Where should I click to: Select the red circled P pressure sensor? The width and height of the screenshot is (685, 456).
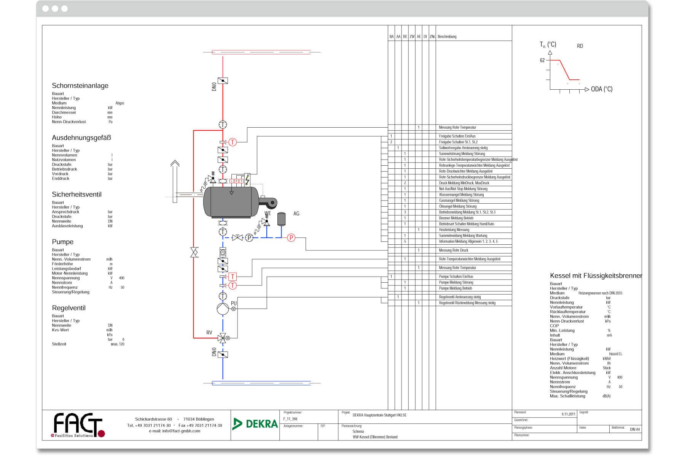[x=291, y=238]
